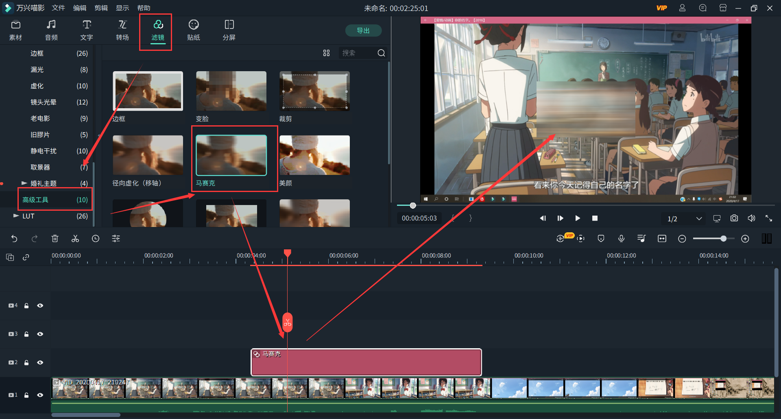This screenshot has height=419, width=781.
Task: Open the 文件 menu
Action: (x=58, y=8)
